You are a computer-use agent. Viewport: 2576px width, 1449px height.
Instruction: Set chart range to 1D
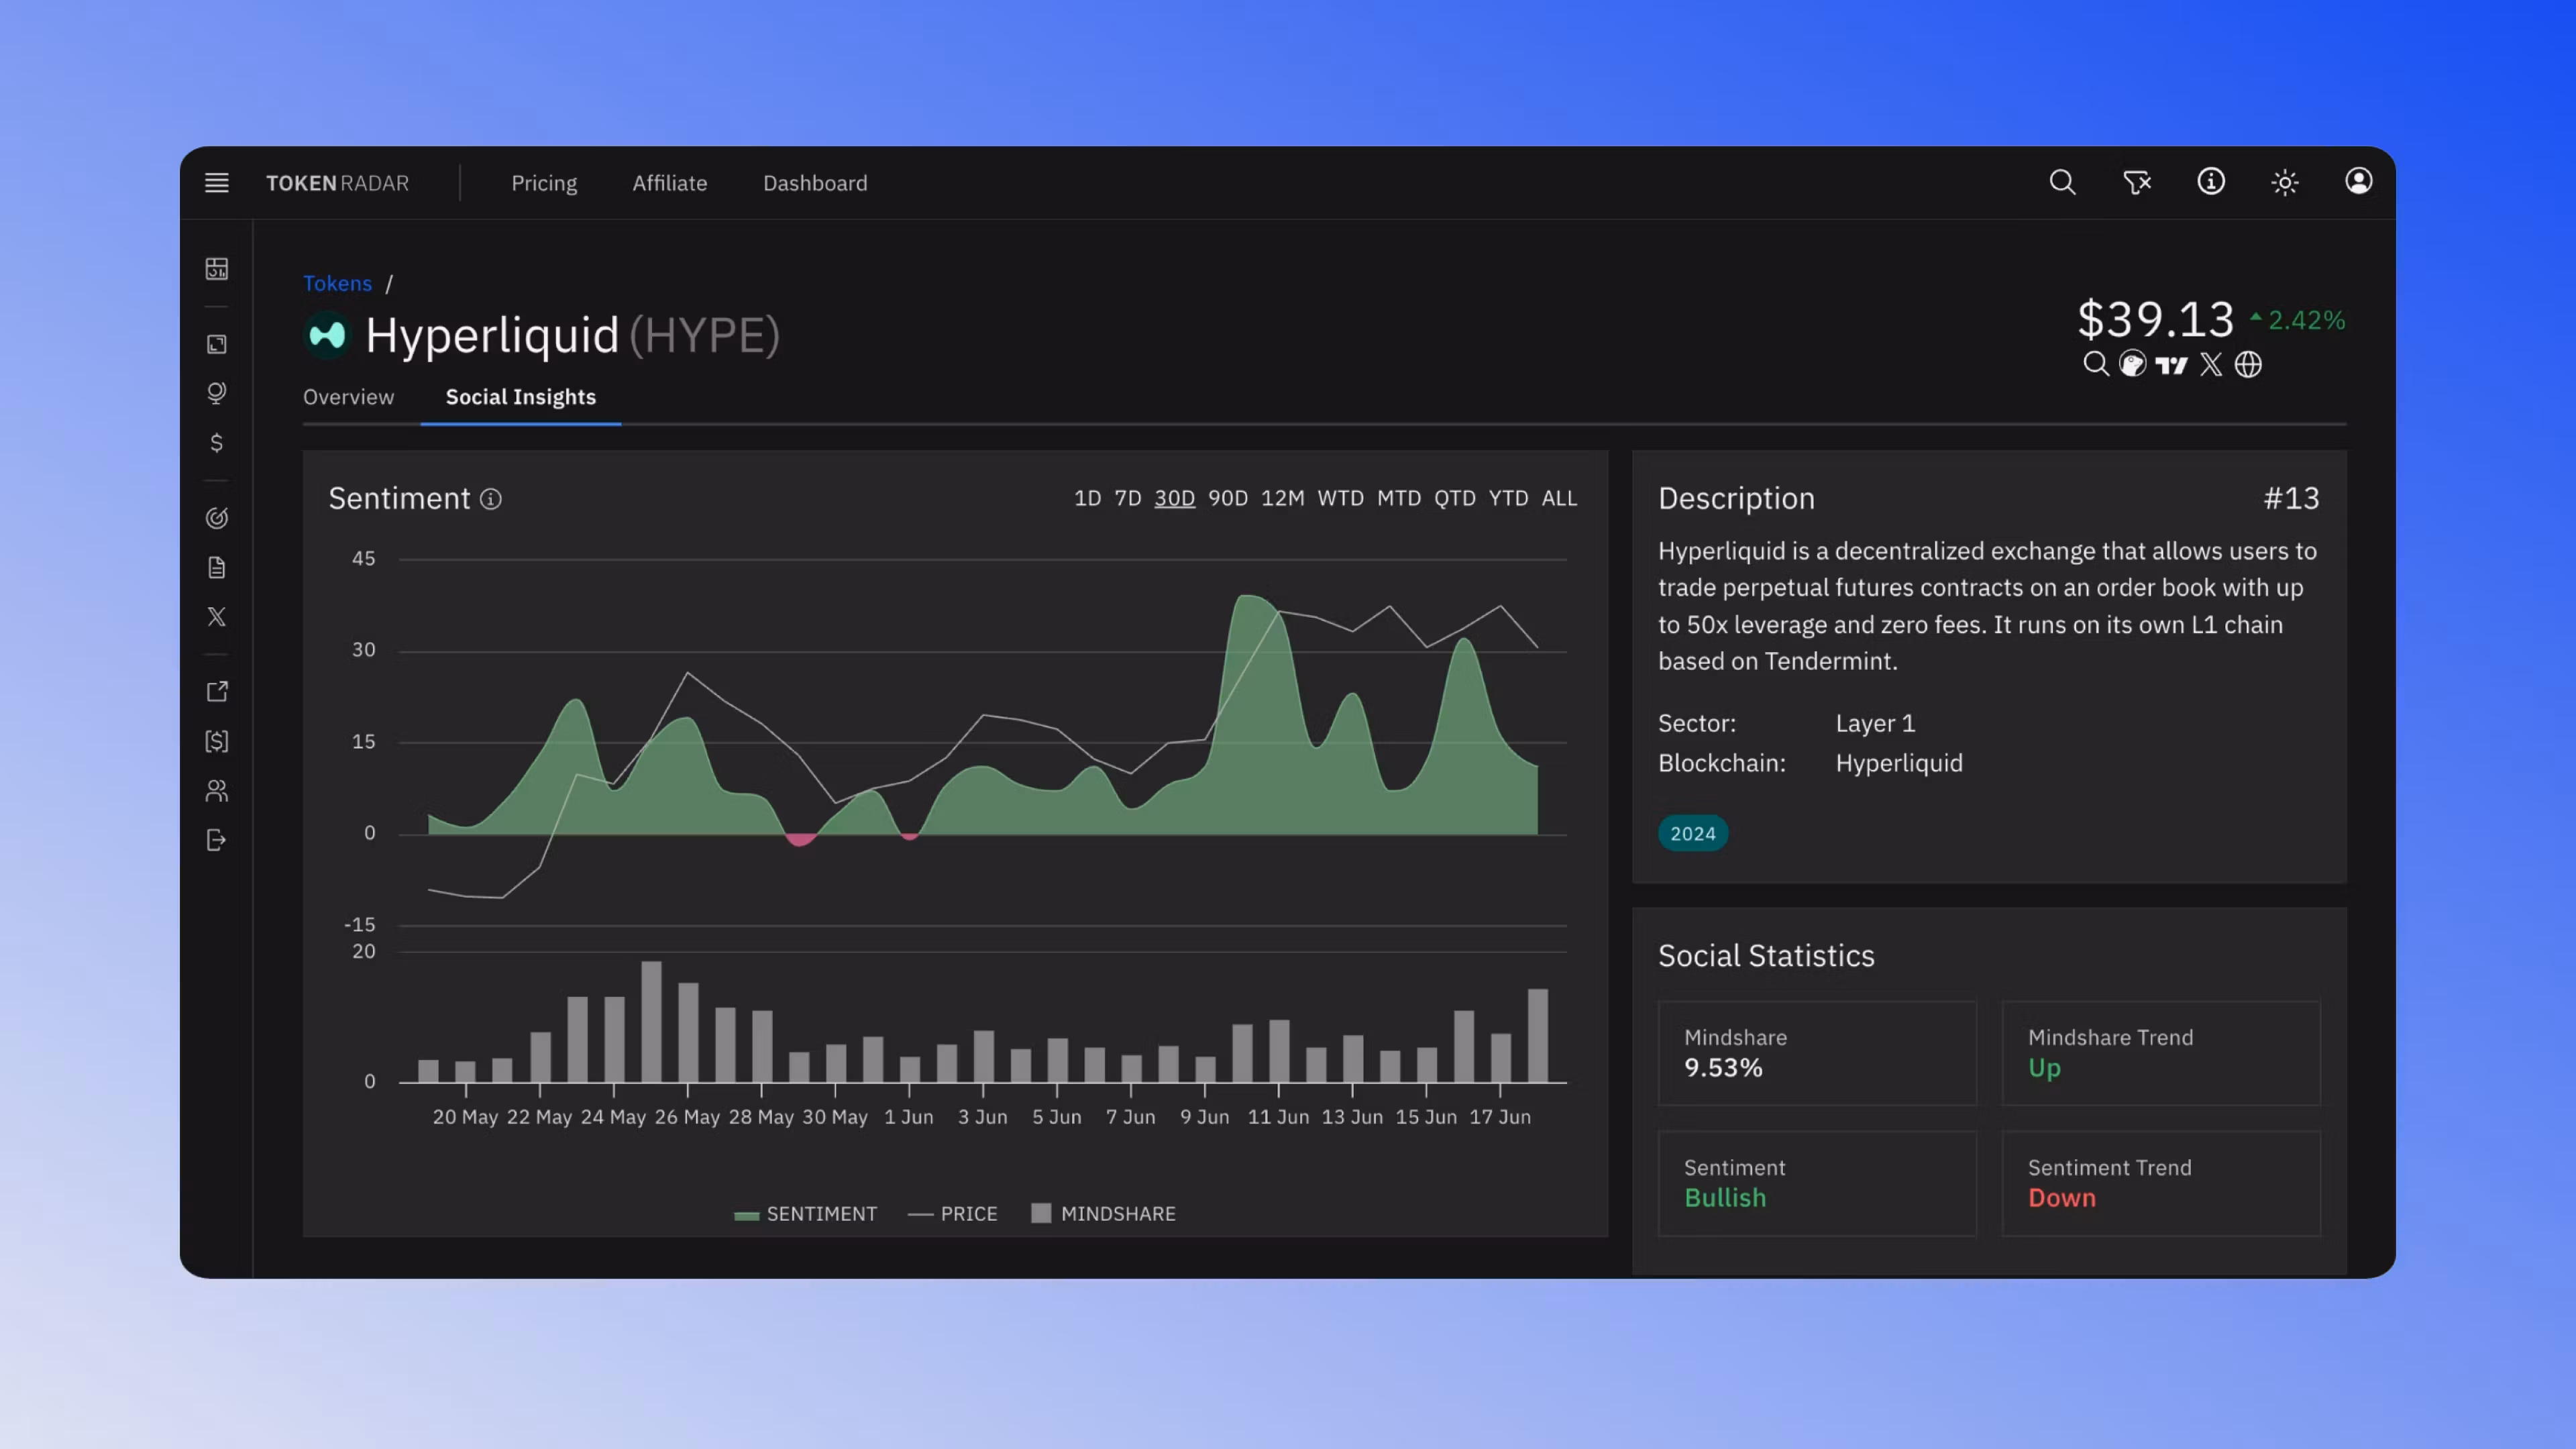[x=1087, y=498]
